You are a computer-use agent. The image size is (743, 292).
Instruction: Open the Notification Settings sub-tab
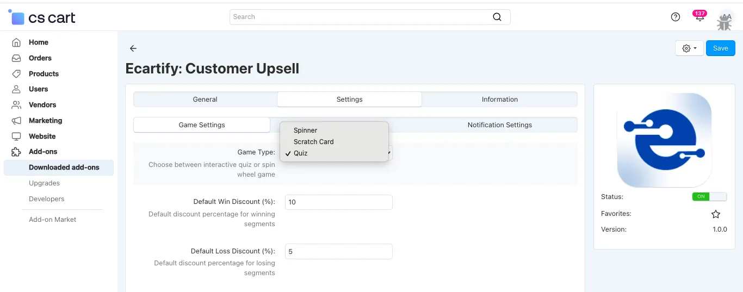coord(499,125)
